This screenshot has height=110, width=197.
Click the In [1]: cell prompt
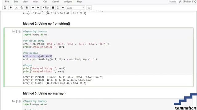17,101
